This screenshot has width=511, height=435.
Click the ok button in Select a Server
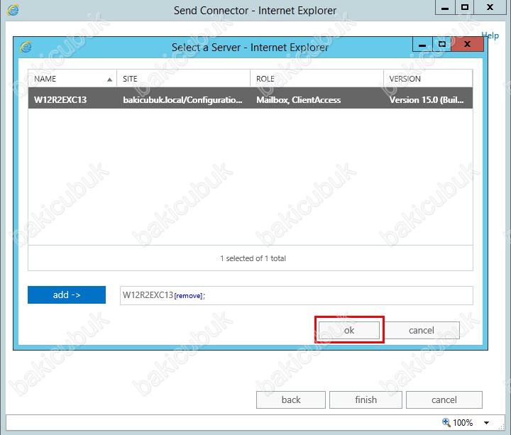coord(348,330)
